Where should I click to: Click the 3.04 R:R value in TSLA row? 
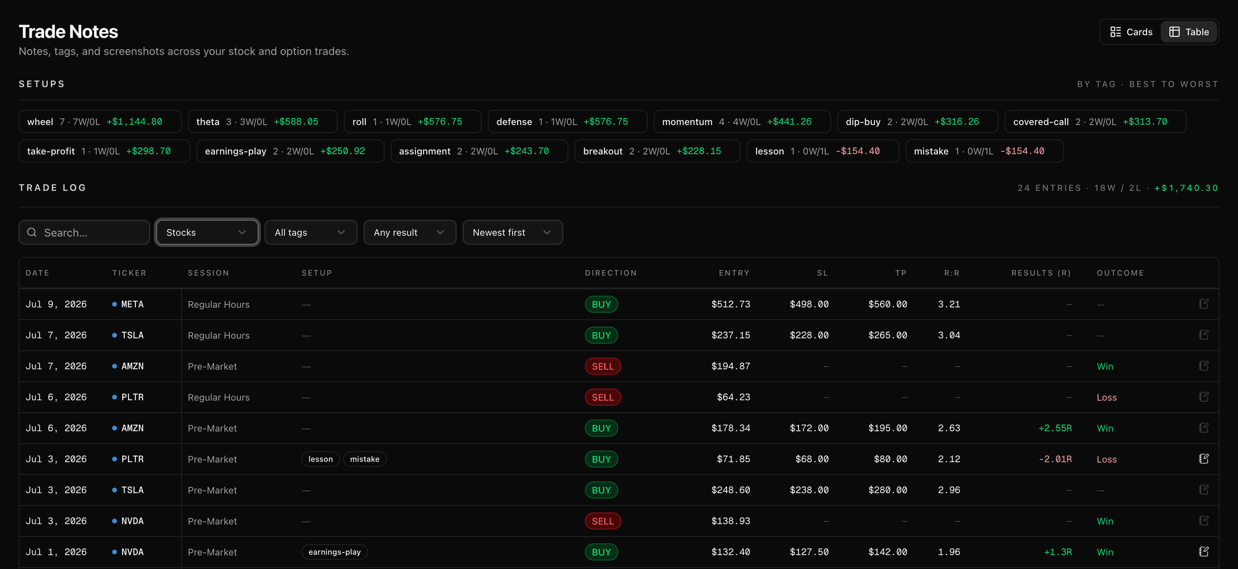[949, 335]
